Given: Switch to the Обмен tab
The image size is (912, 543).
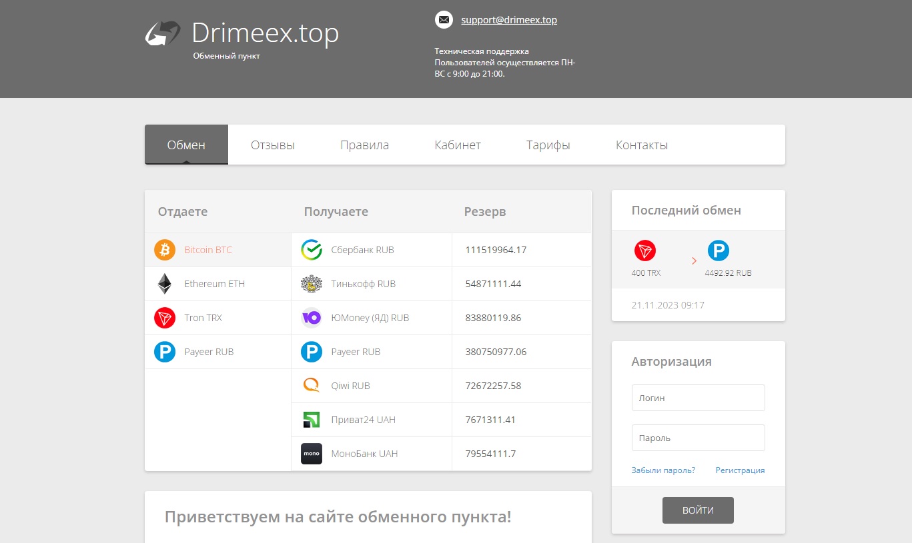Looking at the screenshot, I should (x=186, y=145).
